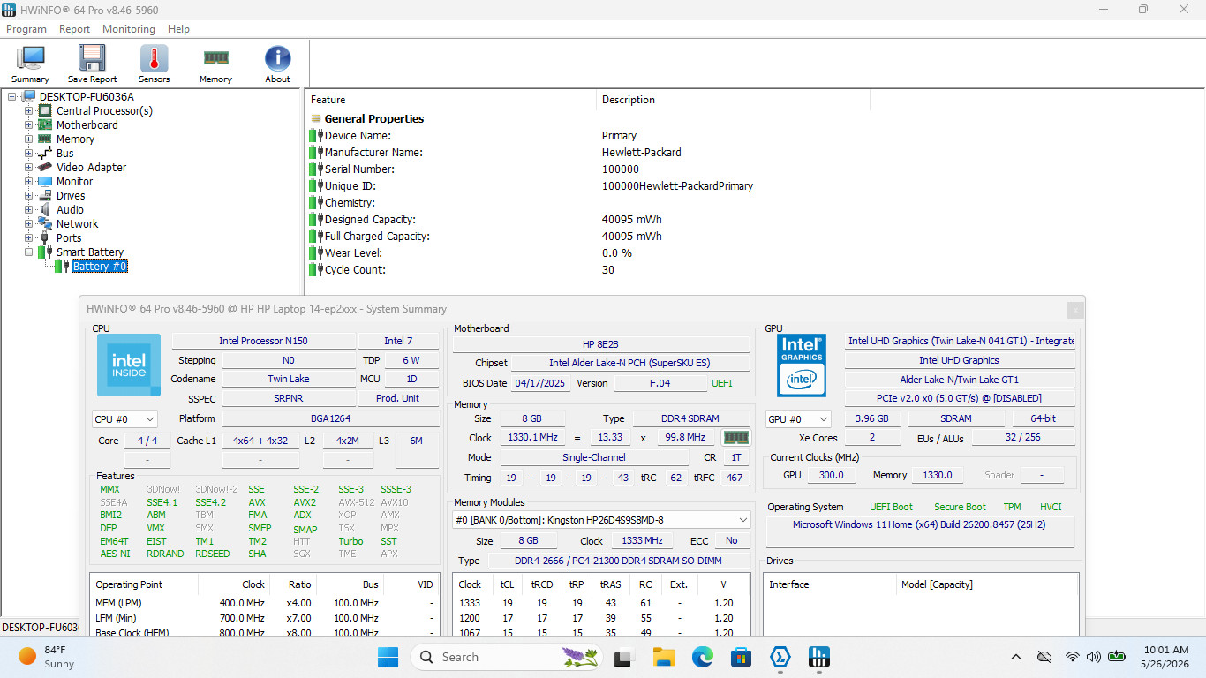This screenshot has height=678, width=1206.
Task: Click the Cycle Count: row label
Action: point(355,269)
